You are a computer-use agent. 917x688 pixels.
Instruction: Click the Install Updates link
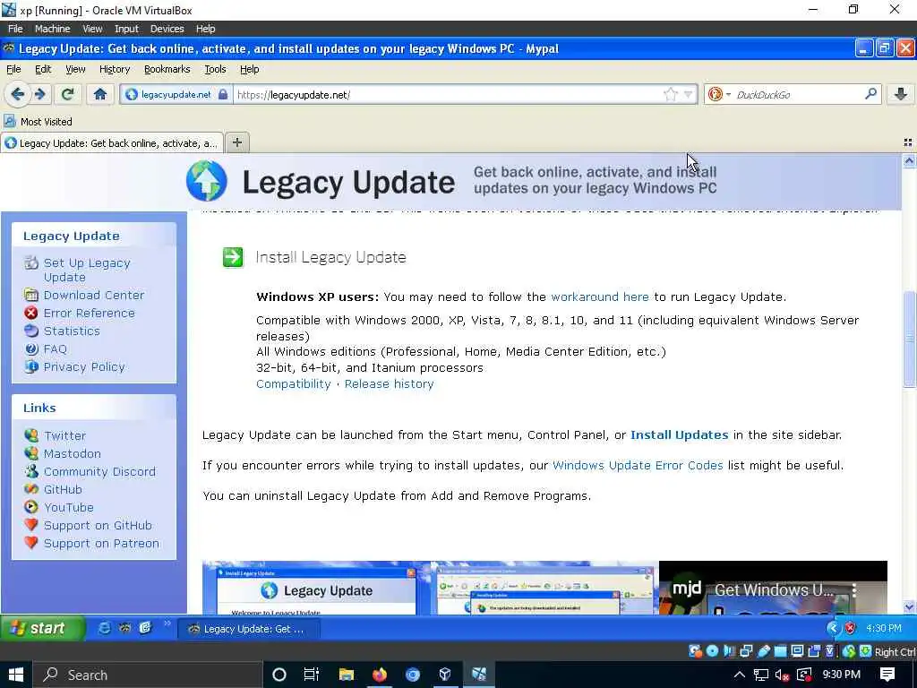tap(680, 434)
